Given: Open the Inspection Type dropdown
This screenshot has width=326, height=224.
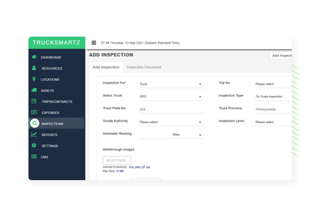Looking at the screenshot, I should point(273,97).
